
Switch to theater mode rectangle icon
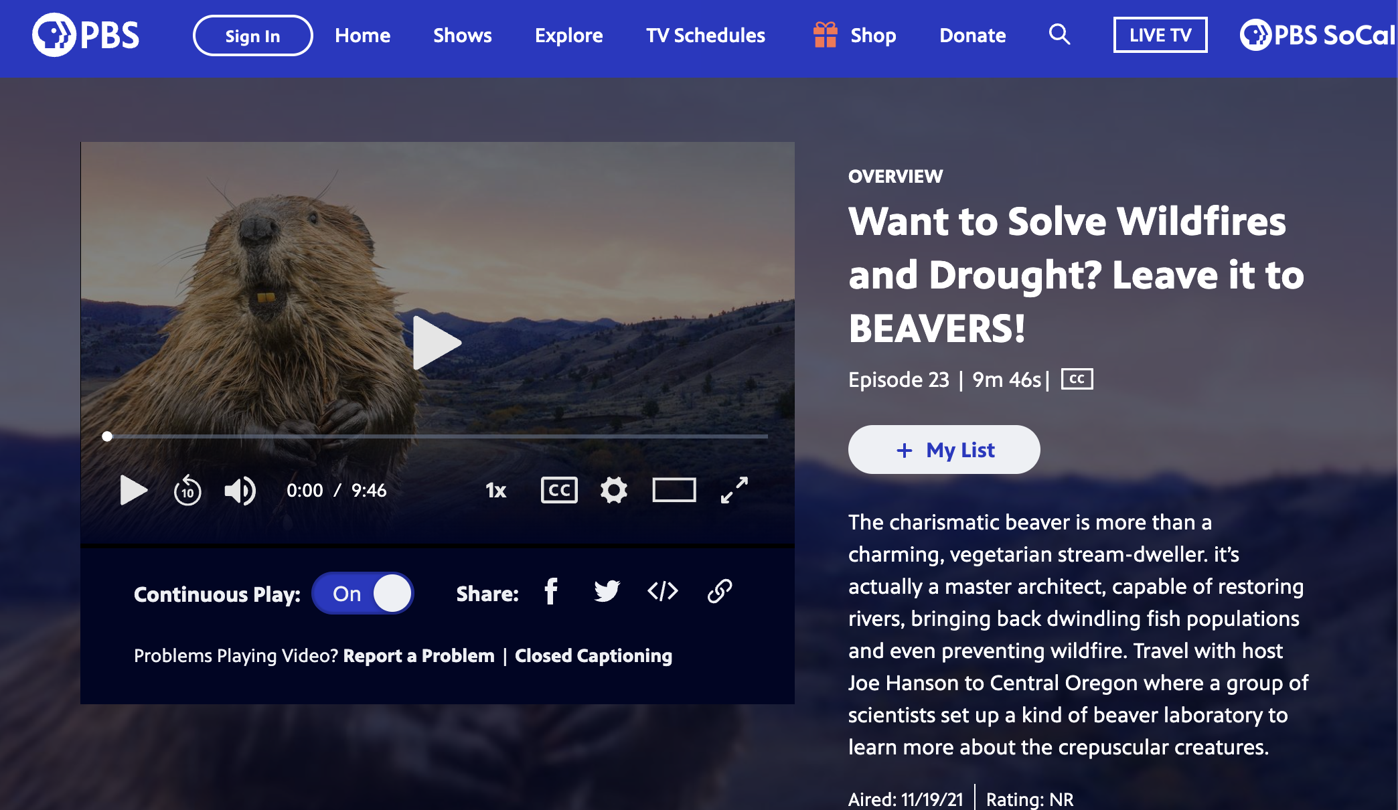(674, 490)
